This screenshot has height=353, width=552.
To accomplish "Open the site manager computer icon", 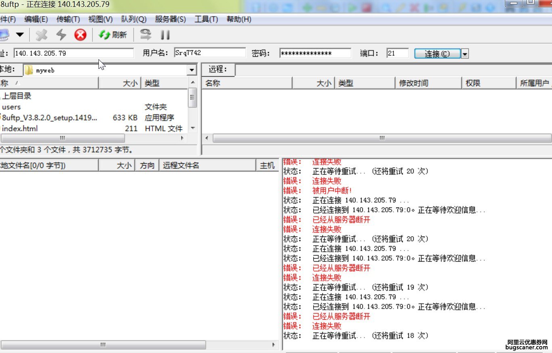I will [x=3, y=35].
